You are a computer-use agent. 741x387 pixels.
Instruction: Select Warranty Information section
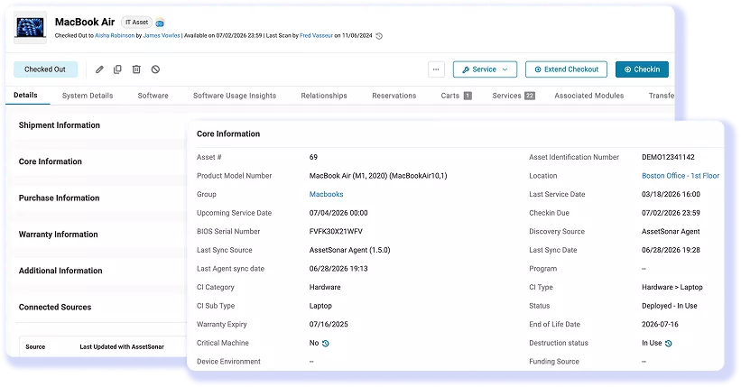point(58,235)
